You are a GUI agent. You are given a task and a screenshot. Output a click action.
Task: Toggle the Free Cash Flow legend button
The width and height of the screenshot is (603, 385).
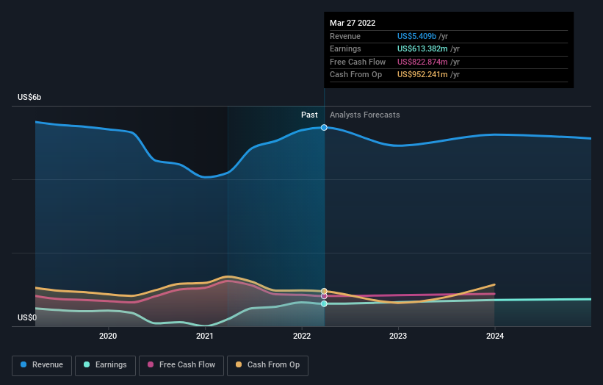pos(181,365)
